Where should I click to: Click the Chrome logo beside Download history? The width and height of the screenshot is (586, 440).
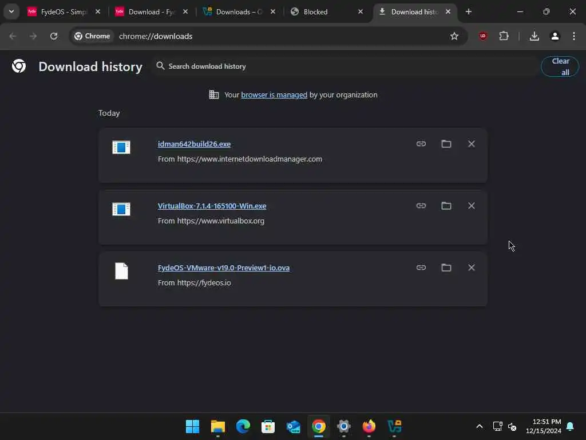19,66
